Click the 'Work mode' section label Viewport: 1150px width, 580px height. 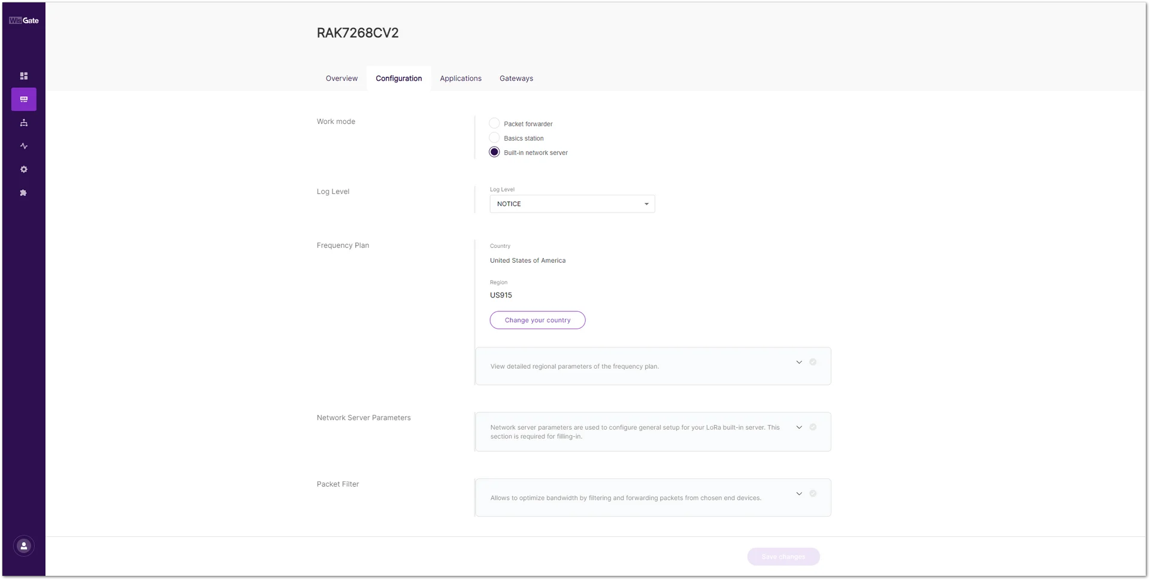point(336,122)
